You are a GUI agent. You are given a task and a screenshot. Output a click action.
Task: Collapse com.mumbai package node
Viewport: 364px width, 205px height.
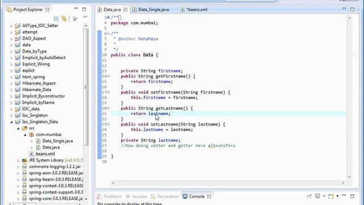pos(25,135)
